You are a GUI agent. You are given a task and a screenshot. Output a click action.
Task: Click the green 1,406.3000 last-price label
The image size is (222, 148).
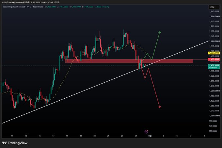click(214, 66)
